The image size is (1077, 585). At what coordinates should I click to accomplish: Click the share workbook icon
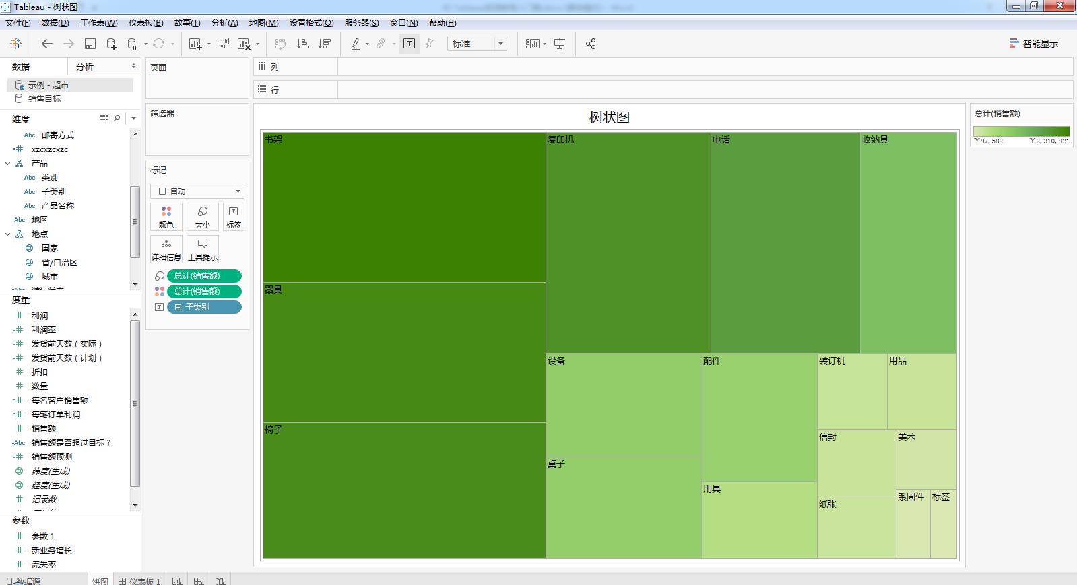coord(591,44)
